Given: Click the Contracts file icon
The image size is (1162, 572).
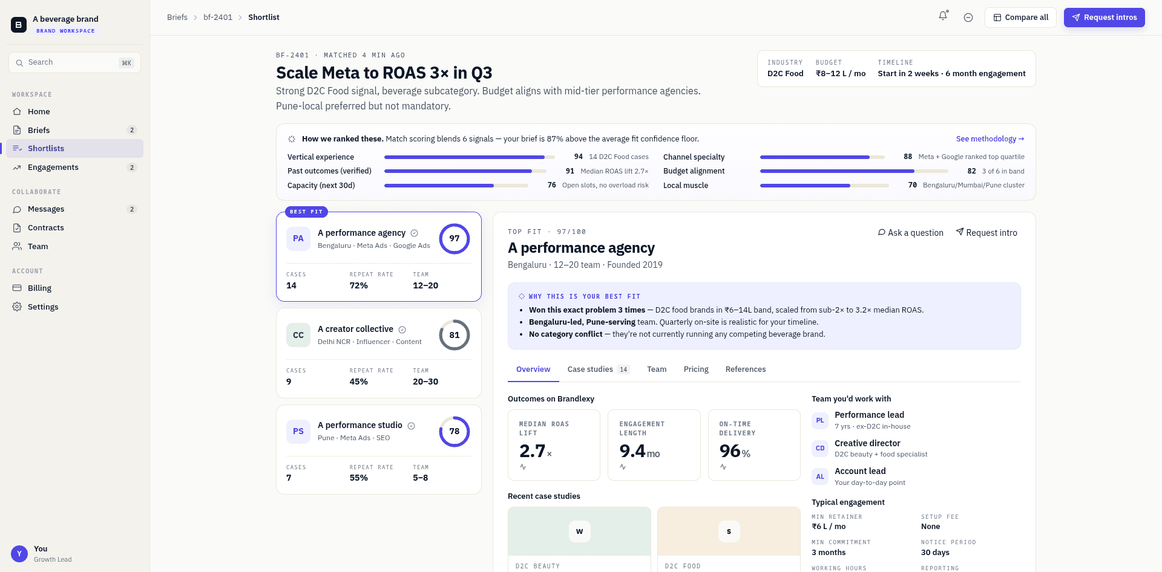Looking at the screenshot, I should tap(17, 228).
